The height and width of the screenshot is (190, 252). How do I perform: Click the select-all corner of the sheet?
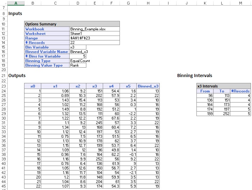(x=3, y=3)
